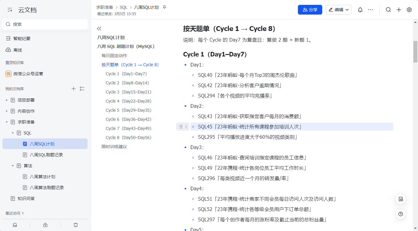The image size is (418, 231).
Task: Open 八周SQL刷题记录 document
Action: (x=46, y=155)
